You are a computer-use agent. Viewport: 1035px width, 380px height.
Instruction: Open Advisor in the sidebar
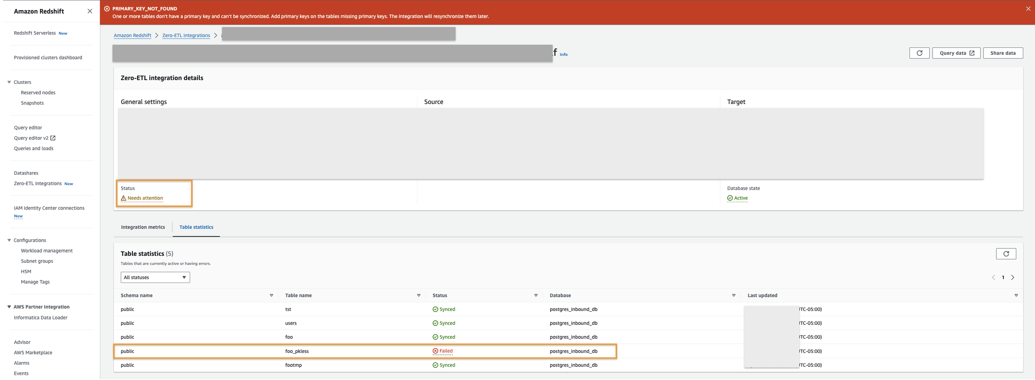[22, 342]
